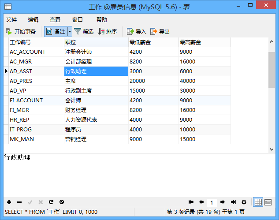The height and width of the screenshot is (220, 279).
Task: Toggle the 备注 memo panel button
Action: coord(56,31)
